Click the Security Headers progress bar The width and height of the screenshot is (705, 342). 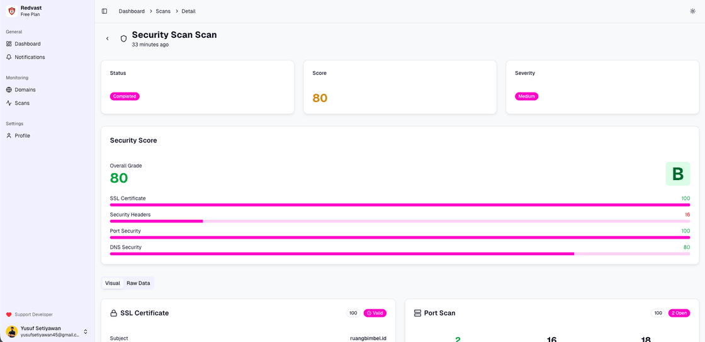point(400,221)
